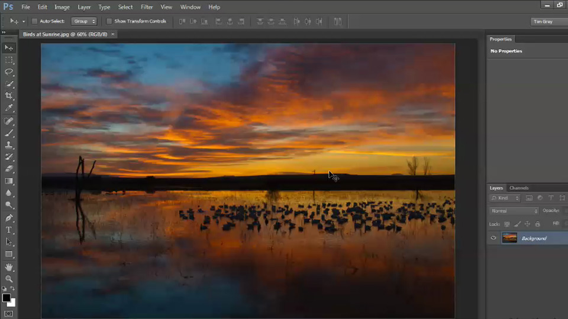Viewport: 568px width, 319px height.
Task: Select the Path Selection tool
Action: 9,242
